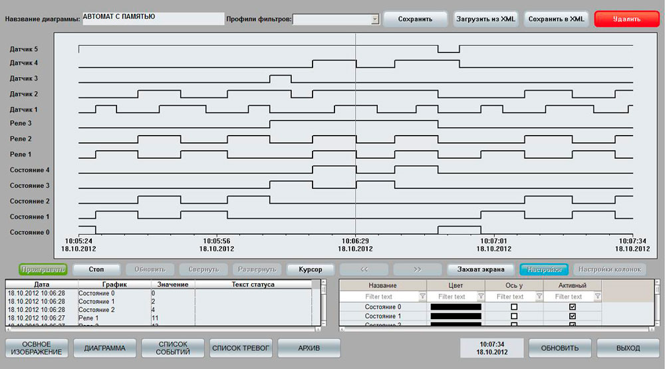Uncheck Активный checkbox for Состояние 0
665x369 pixels.
coord(573,307)
